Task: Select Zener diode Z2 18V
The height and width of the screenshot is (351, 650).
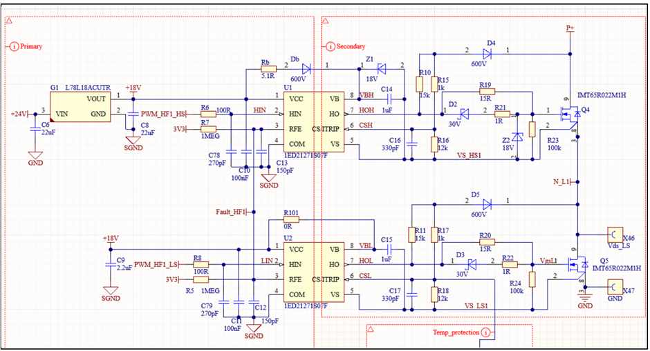Action: click(x=517, y=137)
